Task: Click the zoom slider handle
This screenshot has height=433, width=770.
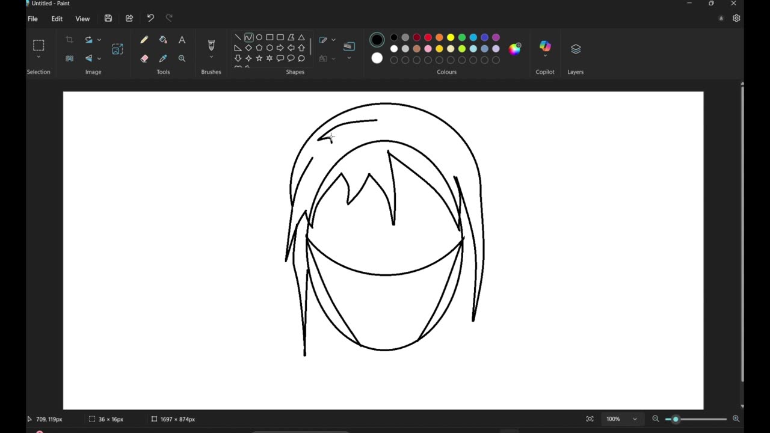Action: click(x=676, y=419)
